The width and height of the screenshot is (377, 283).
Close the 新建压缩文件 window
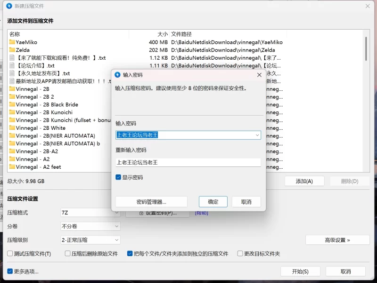click(368, 6)
